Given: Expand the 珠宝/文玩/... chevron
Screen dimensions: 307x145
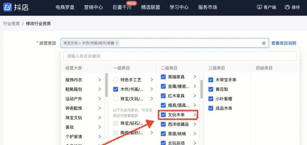Looking at the screenshot, I should click(x=152, y=99).
